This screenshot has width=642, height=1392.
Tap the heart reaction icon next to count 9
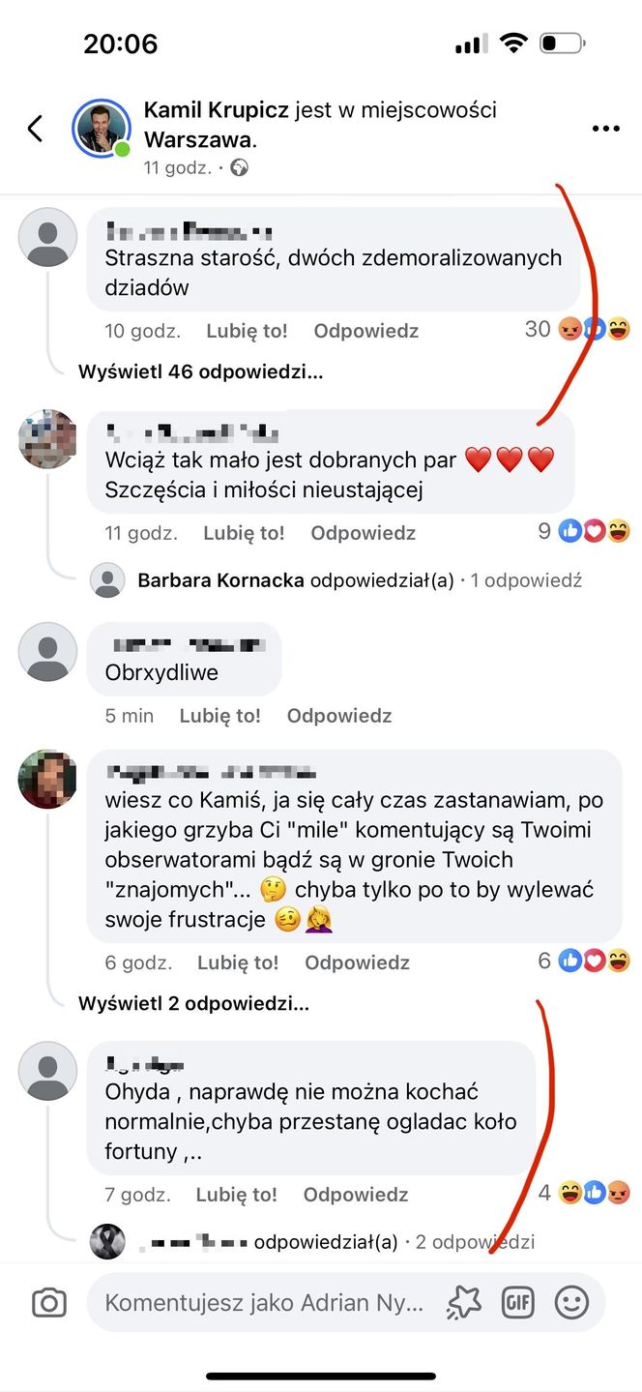coord(595,530)
